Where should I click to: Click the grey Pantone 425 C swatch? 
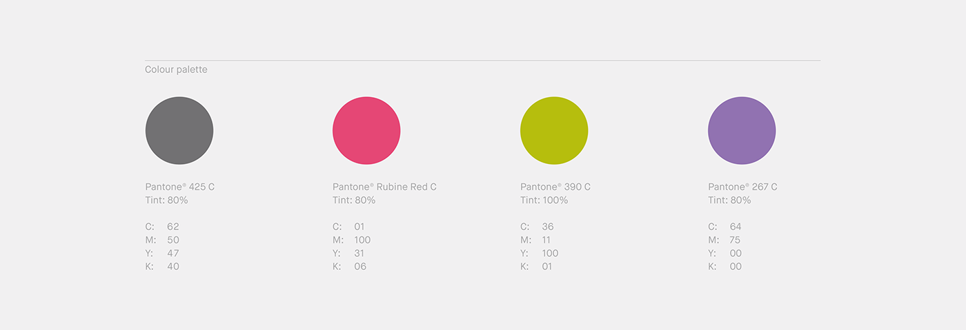[179, 130]
